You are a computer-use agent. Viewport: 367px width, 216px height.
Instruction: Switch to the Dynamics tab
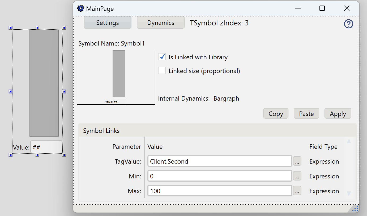click(161, 23)
